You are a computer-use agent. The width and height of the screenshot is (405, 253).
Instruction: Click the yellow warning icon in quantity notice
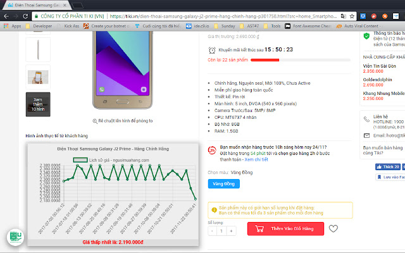214,210
